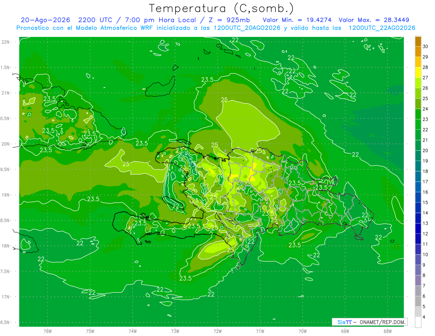Pick the dark blue swatch between 12 and 13
This screenshot has height=336, width=435.
pyautogui.click(x=418, y=228)
